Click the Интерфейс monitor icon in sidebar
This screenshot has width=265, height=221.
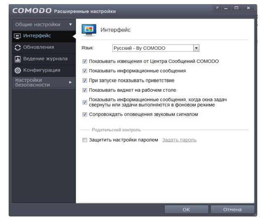point(17,36)
